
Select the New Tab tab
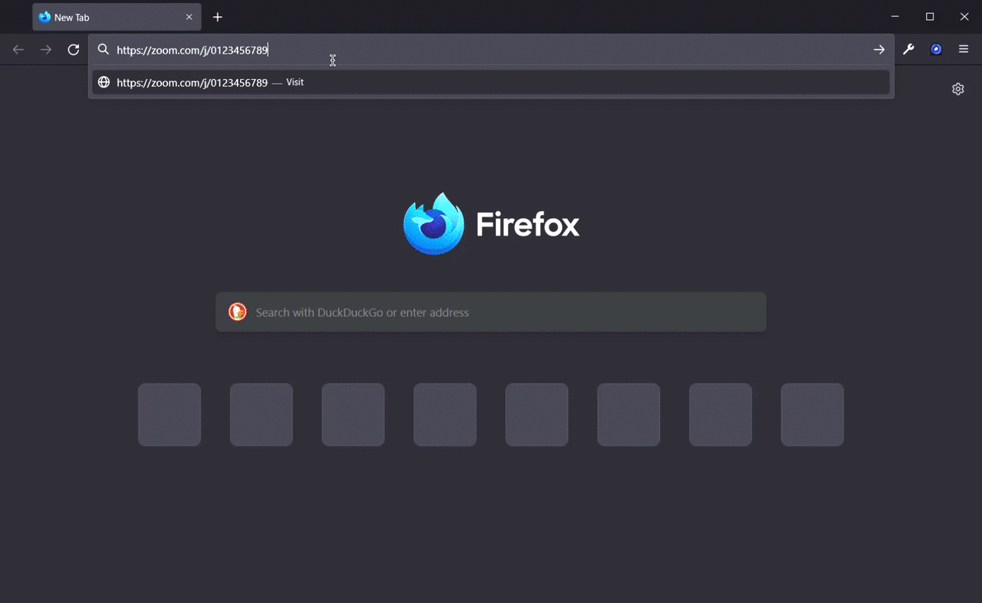(x=117, y=17)
